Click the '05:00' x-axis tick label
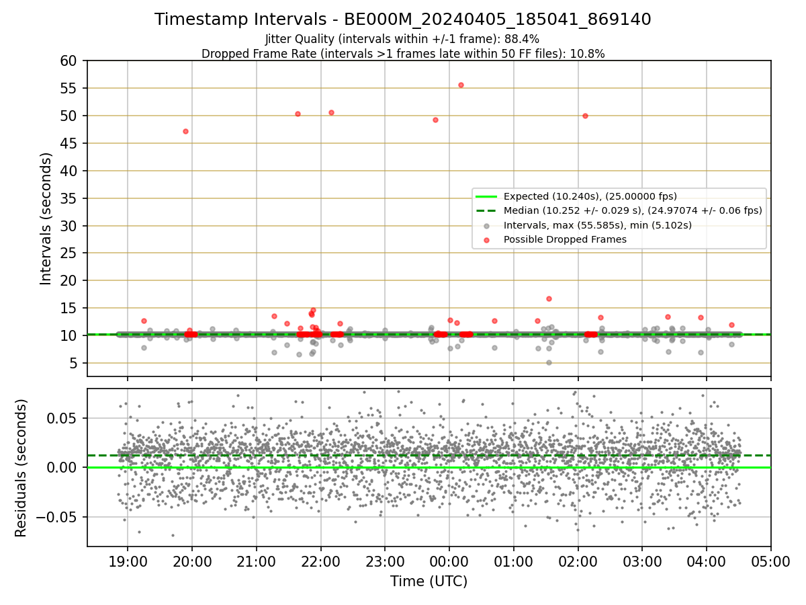806x605 pixels. 770,562
